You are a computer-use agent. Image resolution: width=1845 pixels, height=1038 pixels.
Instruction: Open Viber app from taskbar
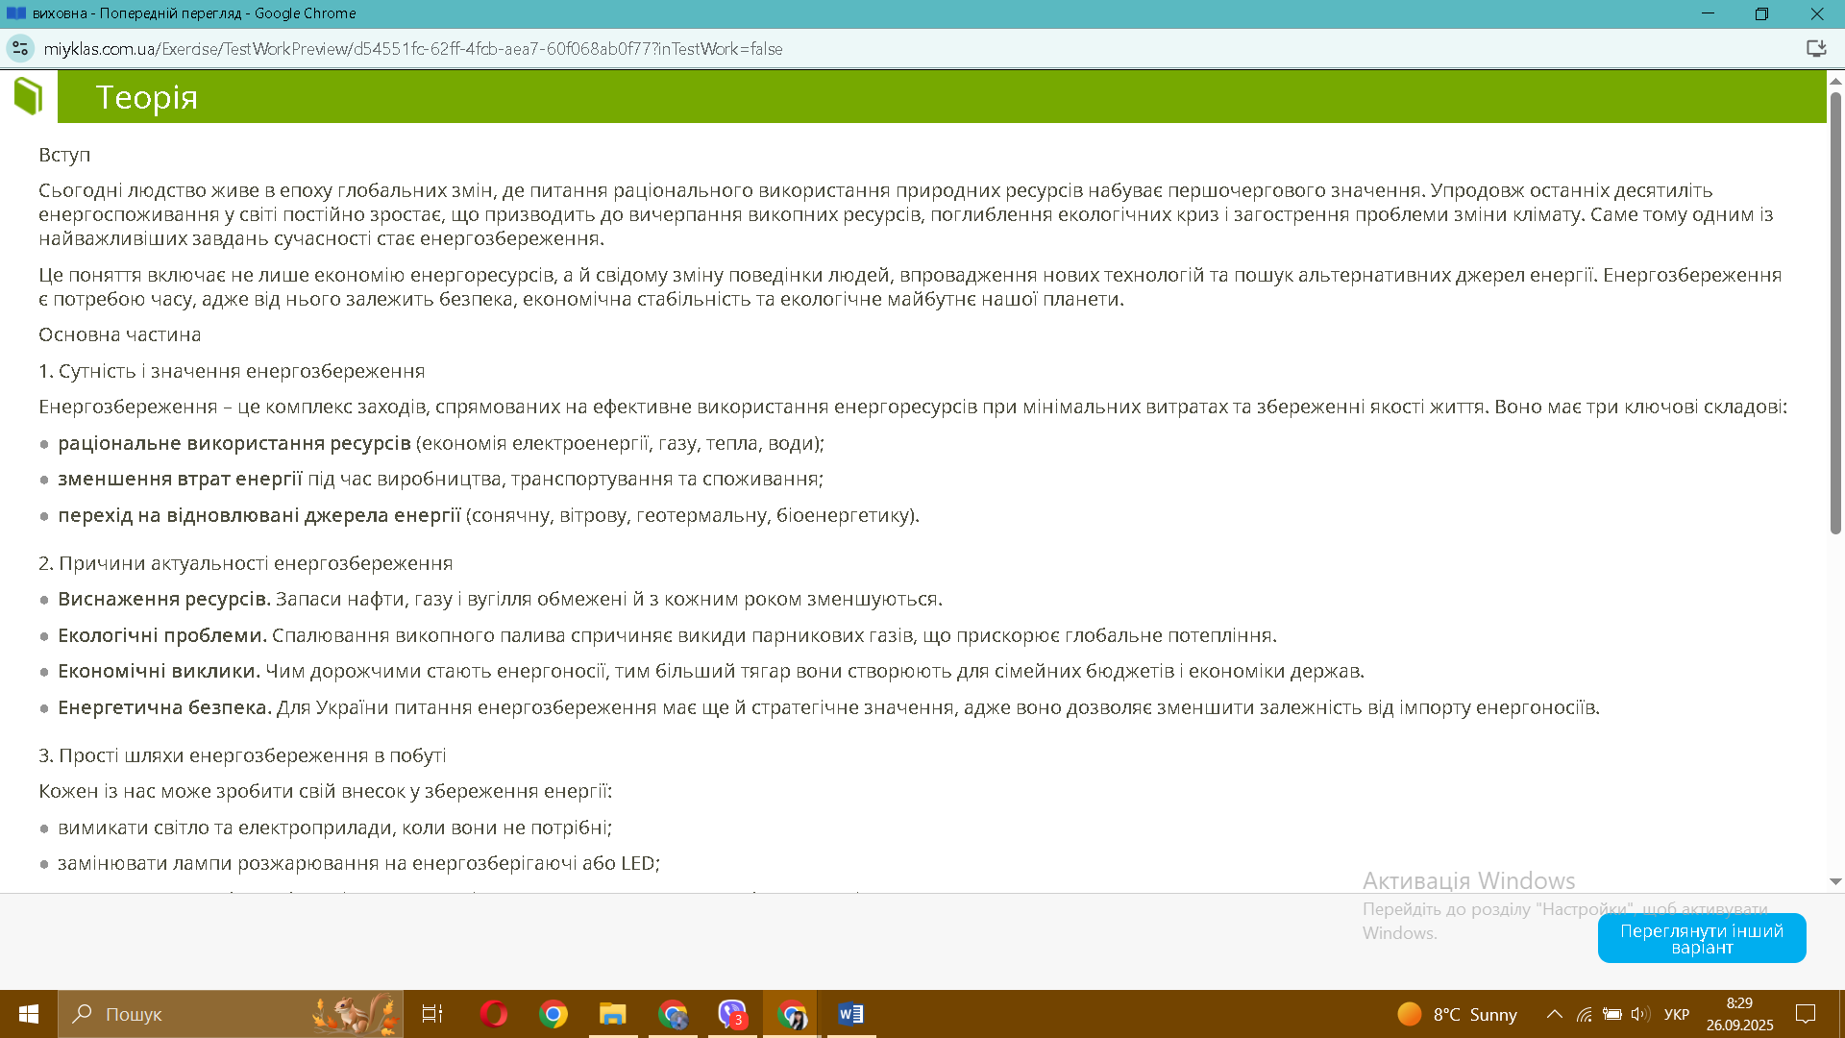(x=732, y=1014)
